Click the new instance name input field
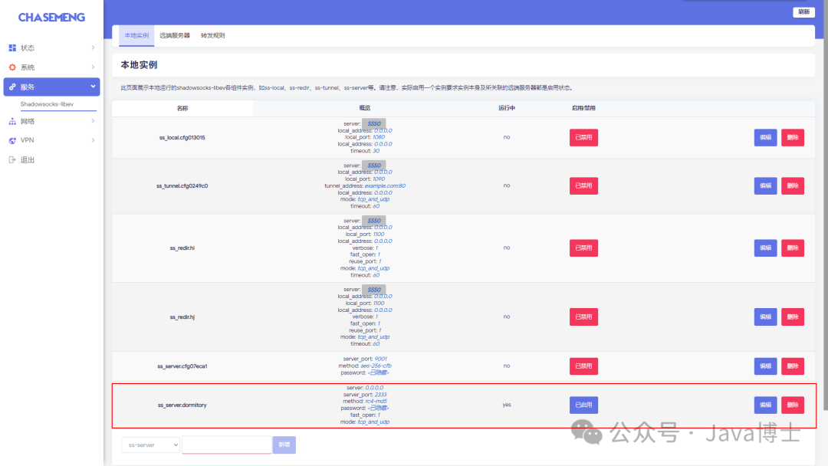 click(x=226, y=445)
